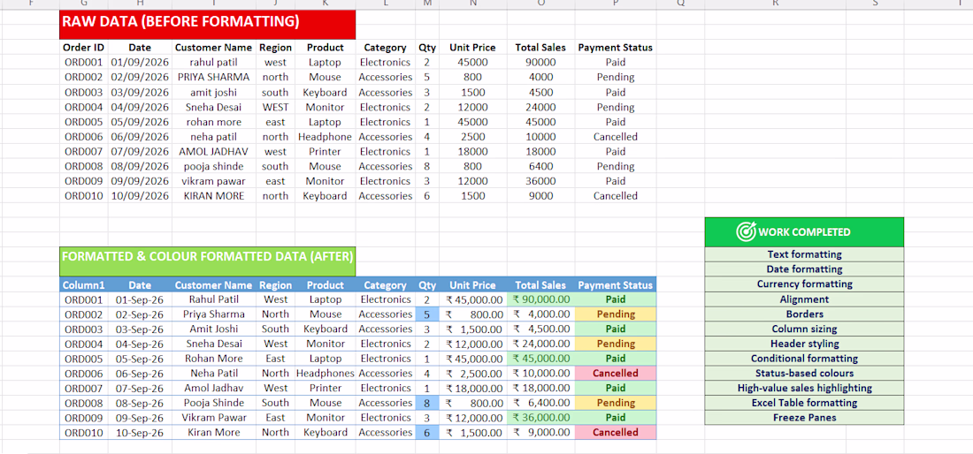Click the blue highlighted Qty '6' cell
Screen dimensions: 973x454
[427, 432]
